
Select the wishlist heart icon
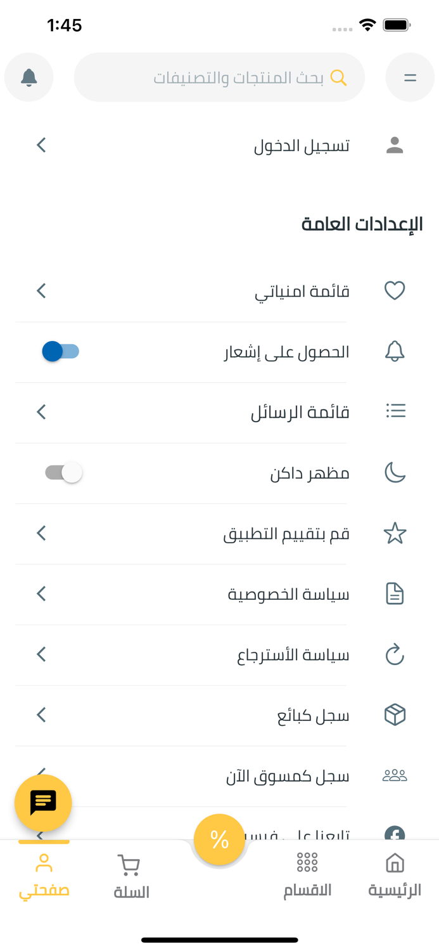pos(394,290)
